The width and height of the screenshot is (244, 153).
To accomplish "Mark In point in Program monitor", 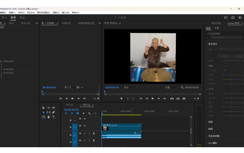I will coord(128,99).
